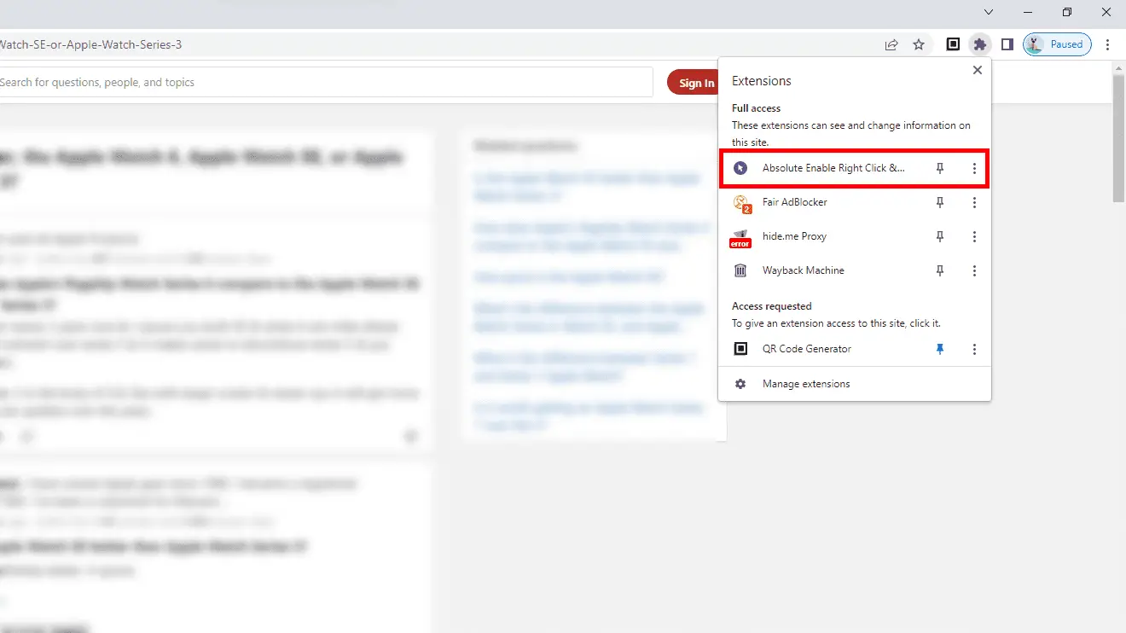Open Chrome's three-dot main menu
This screenshot has height=633, width=1126.
(x=1107, y=44)
